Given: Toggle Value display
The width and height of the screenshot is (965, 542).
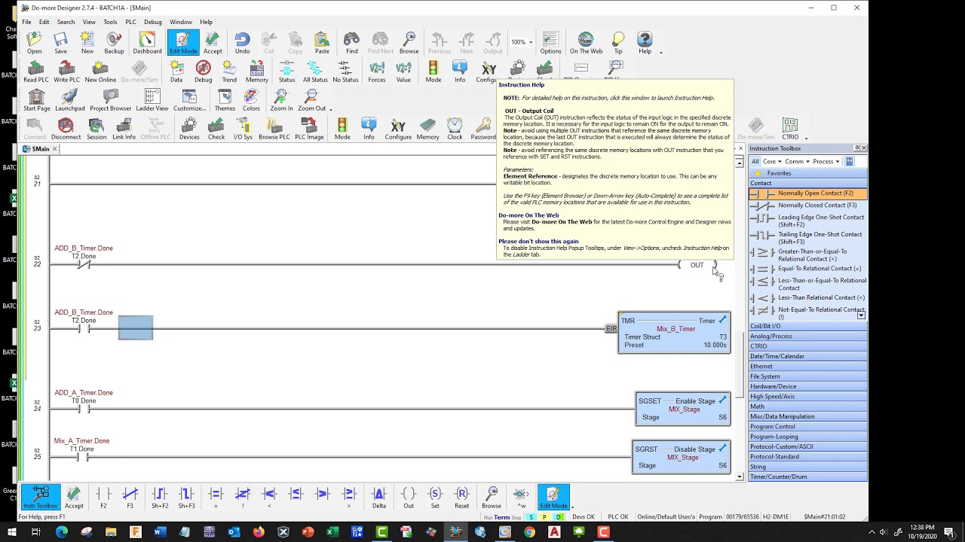Looking at the screenshot, I should tap(403, 72).
